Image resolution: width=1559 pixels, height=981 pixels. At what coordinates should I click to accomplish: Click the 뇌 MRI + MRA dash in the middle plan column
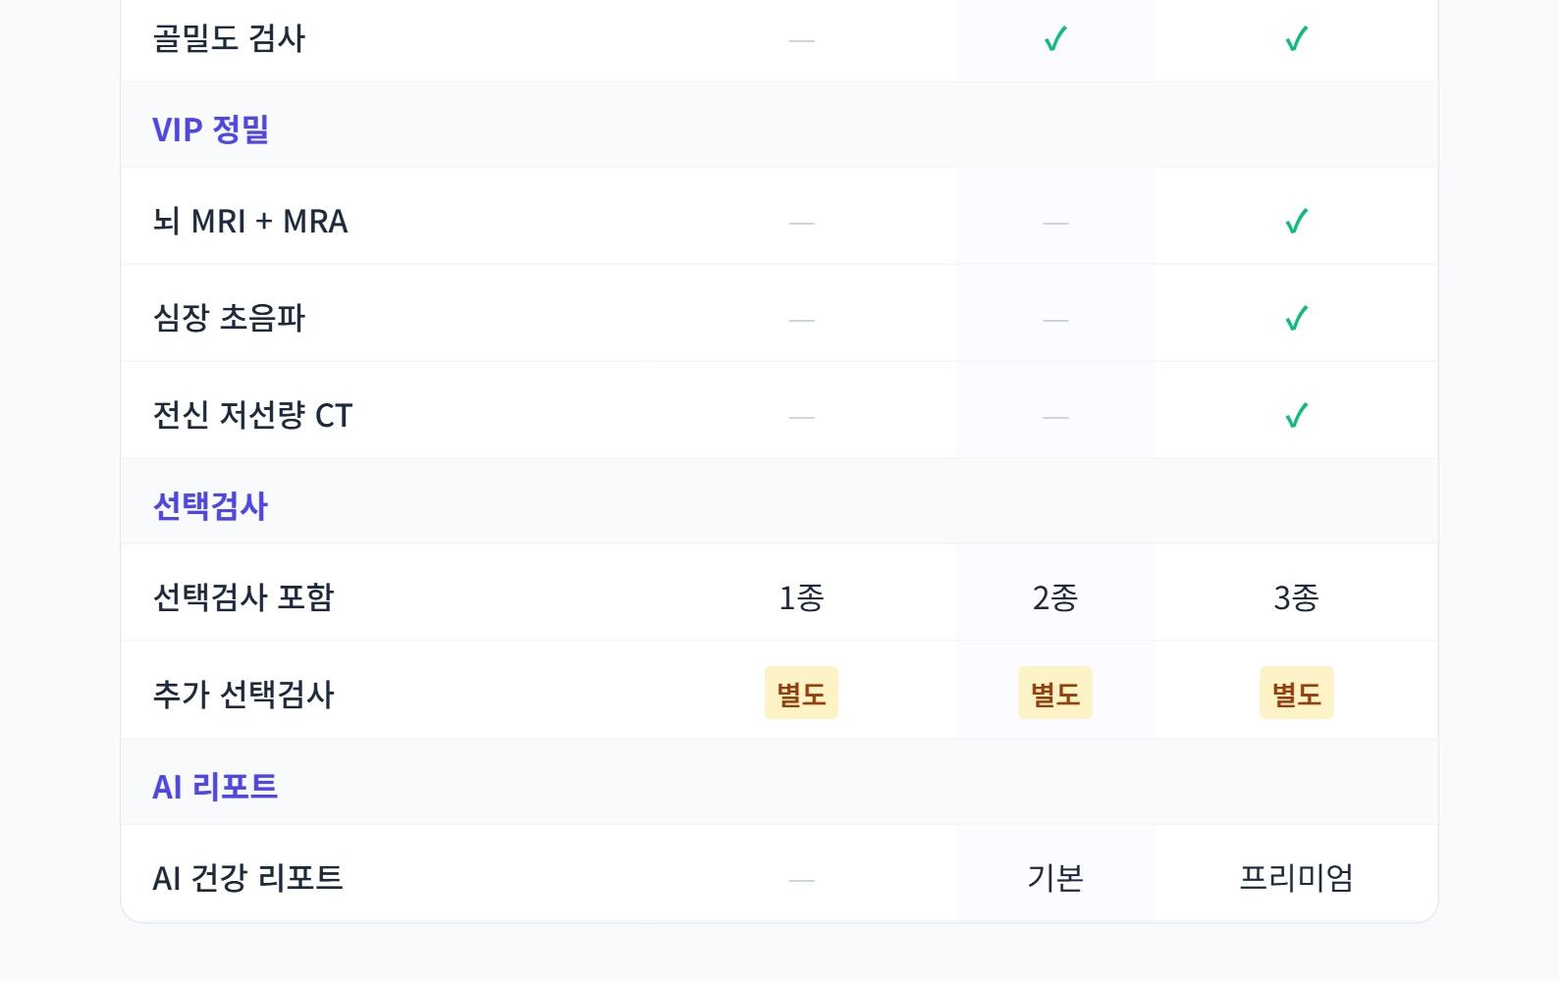pyautogui.click(x=1055, y=224)
